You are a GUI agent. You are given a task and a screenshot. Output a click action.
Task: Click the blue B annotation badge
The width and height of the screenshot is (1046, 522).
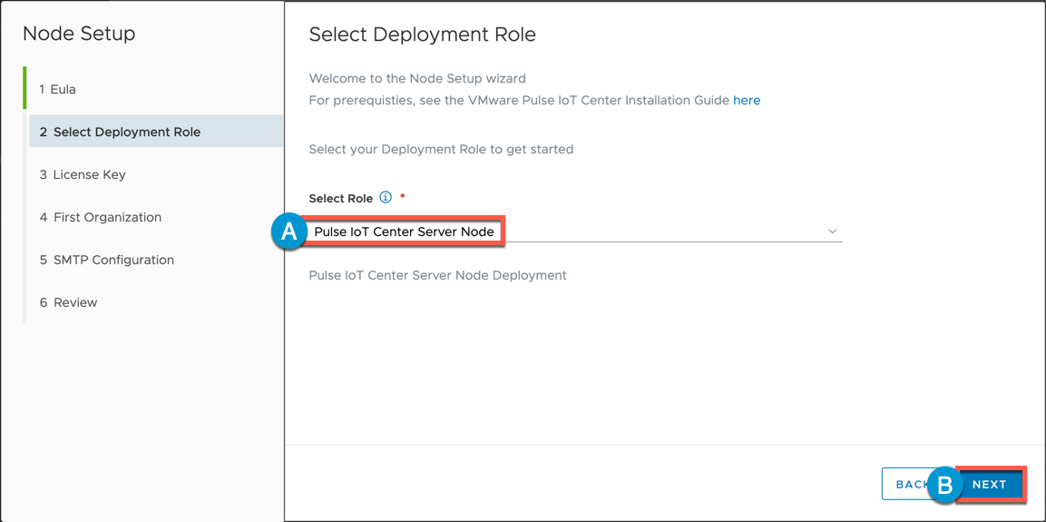coord(945,485)
